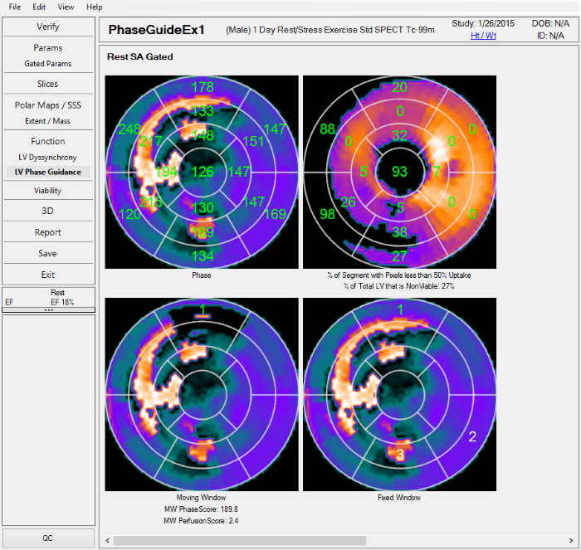Open the Edit menu
The width and height of the screenshot is (581, 550).
tap(39, 7)
